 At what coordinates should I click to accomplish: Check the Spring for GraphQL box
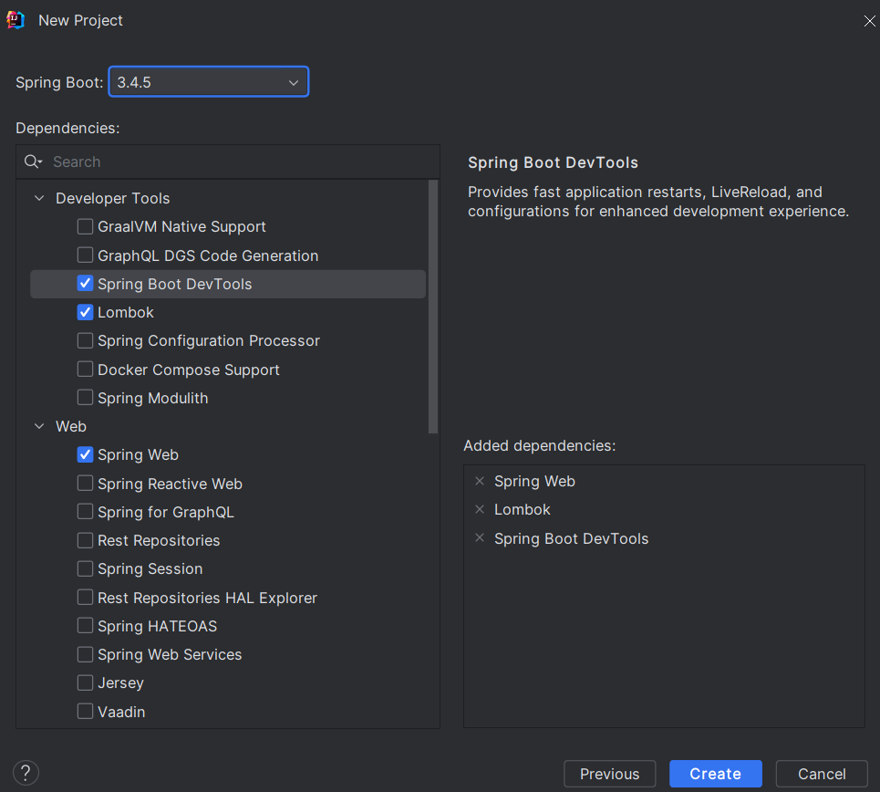click(85, 512)
